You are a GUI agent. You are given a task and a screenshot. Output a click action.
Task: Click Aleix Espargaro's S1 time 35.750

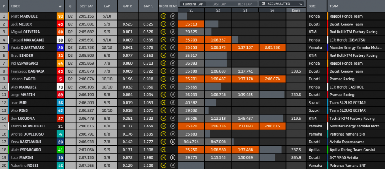click(191, 150)
